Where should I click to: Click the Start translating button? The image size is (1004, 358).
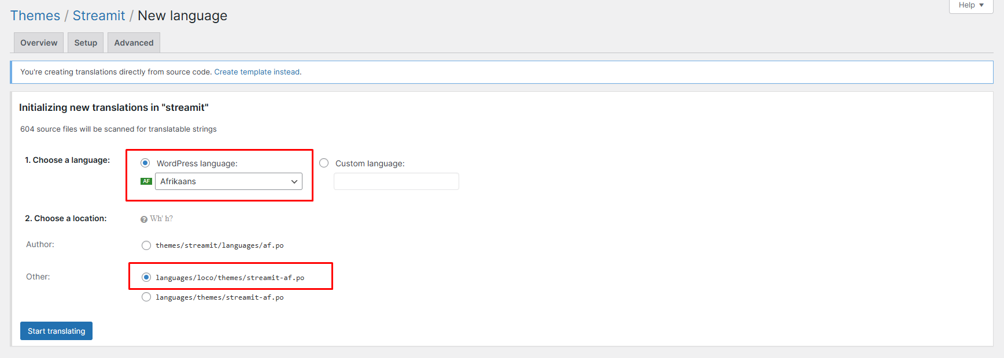[x=56, y=331]
